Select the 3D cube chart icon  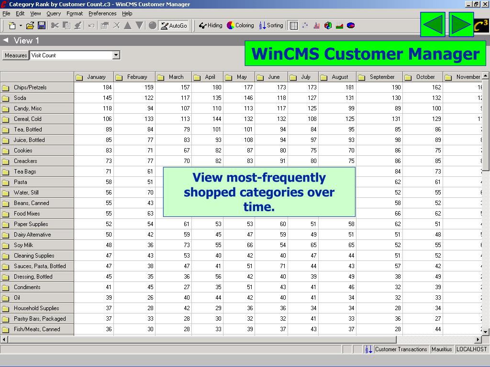[328, 26]
